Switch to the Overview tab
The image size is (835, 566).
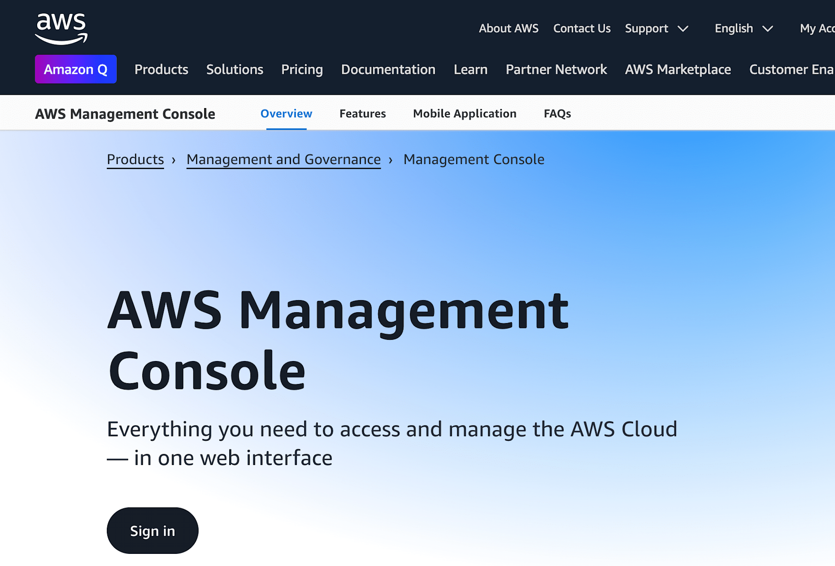coord(286,114)
